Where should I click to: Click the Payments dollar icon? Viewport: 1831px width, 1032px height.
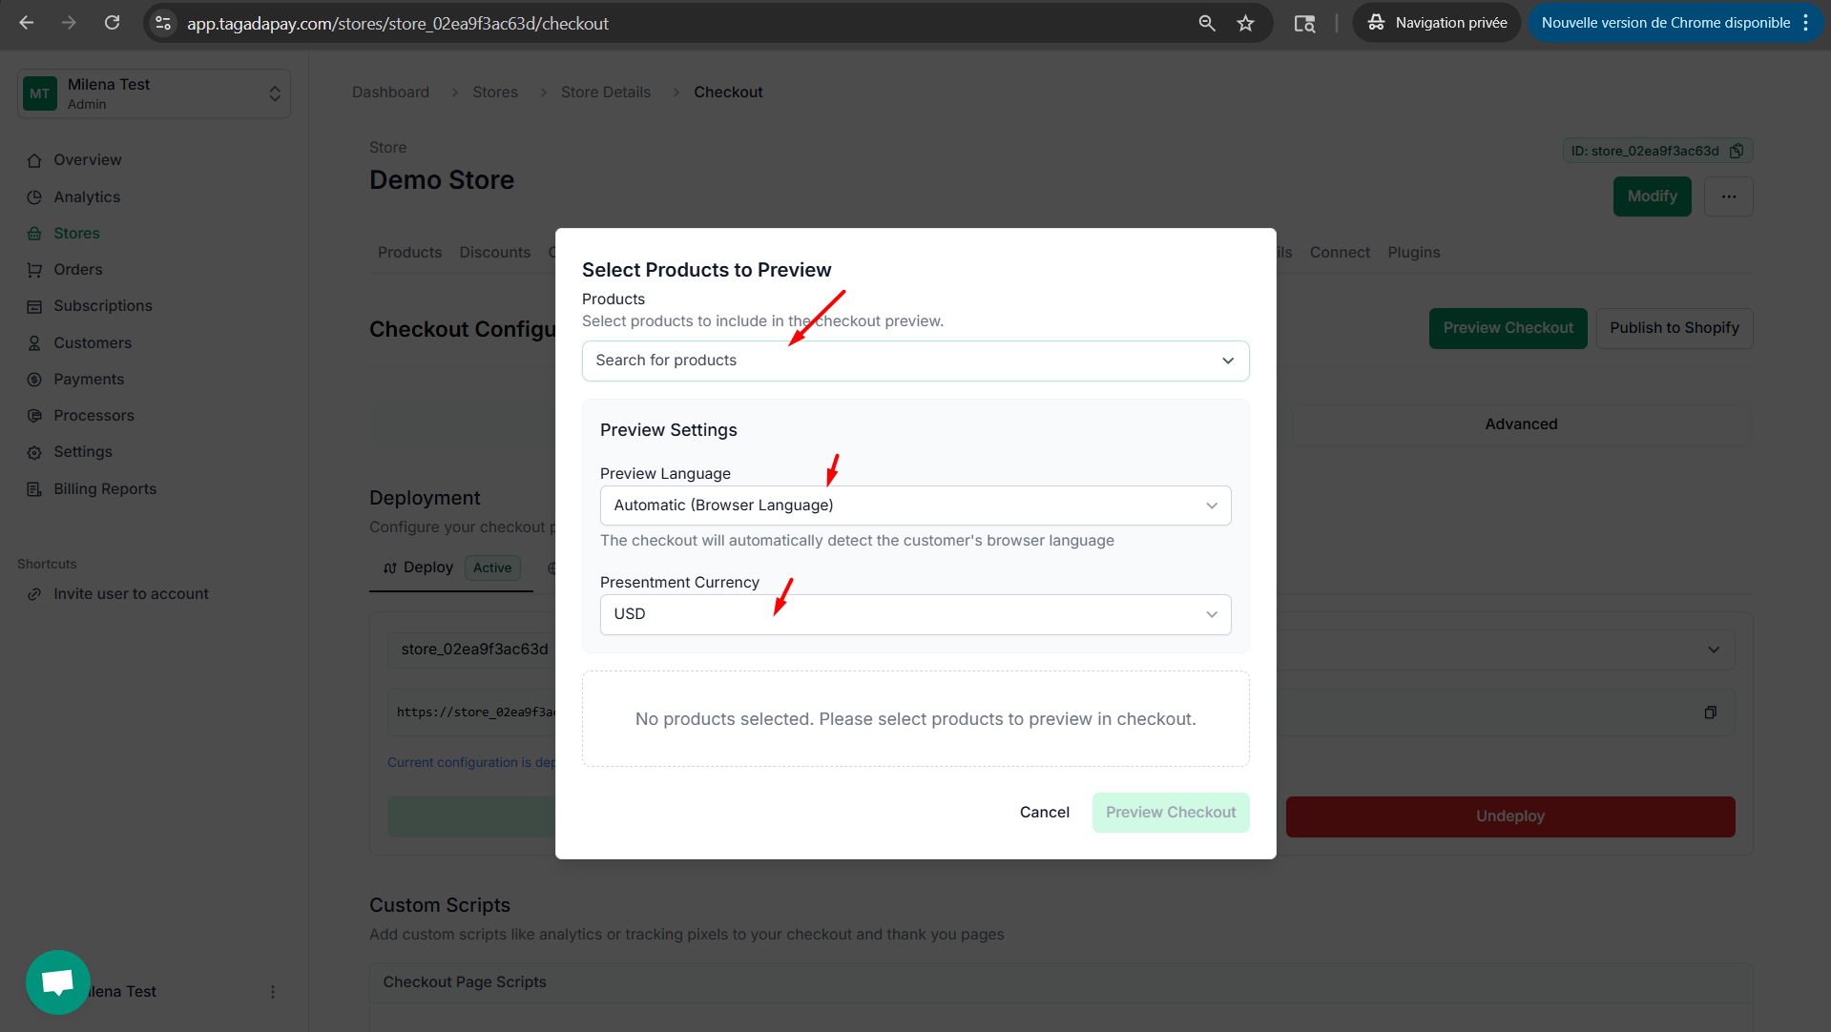click(34, 380)
